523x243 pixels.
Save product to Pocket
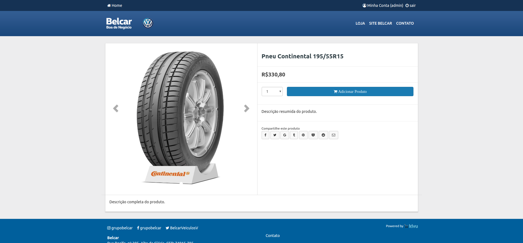pos(313,135)
